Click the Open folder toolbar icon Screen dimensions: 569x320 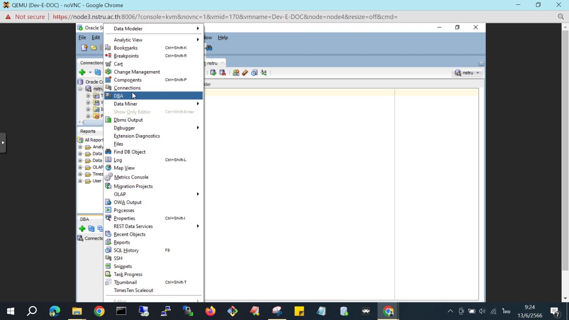[94, 48]
